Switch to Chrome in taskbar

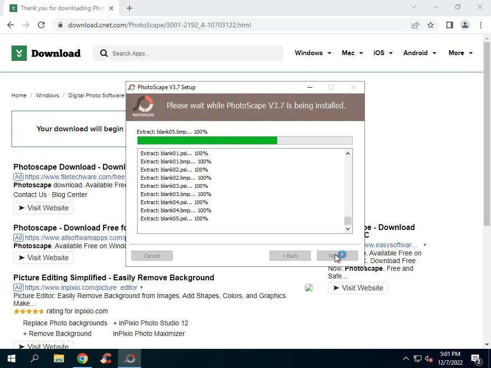click(82, 358)
